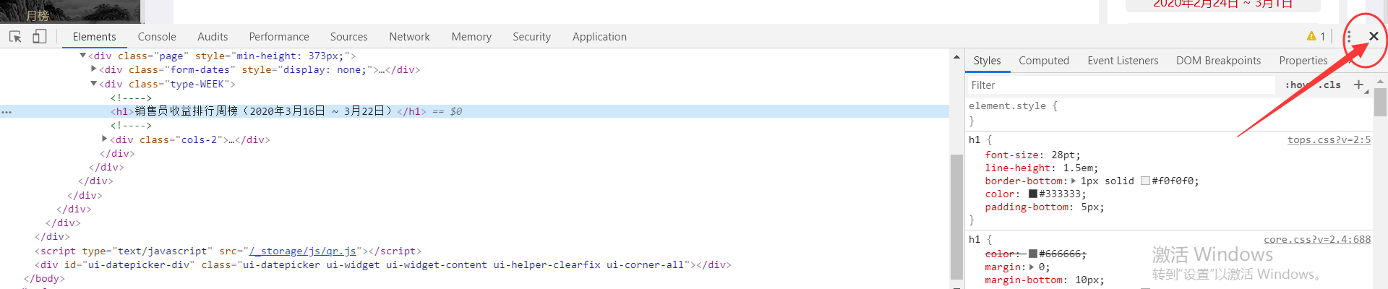Switch to the Console tab
1388x289 pixels.
coord(157,37)
